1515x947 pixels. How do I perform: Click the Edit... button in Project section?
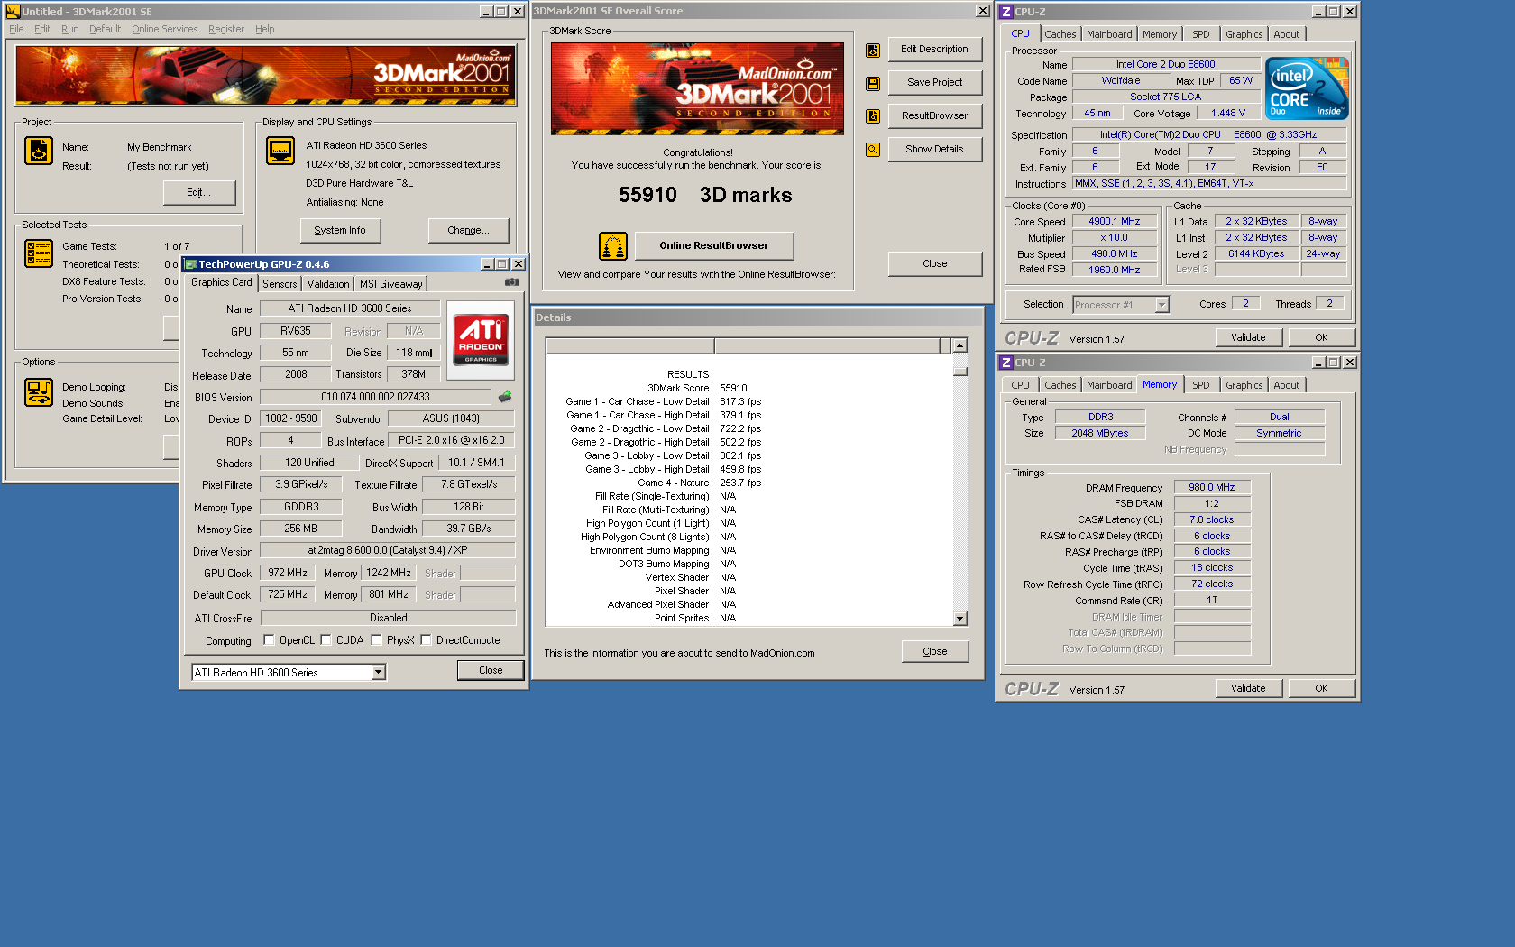click(x=199, y=192)
